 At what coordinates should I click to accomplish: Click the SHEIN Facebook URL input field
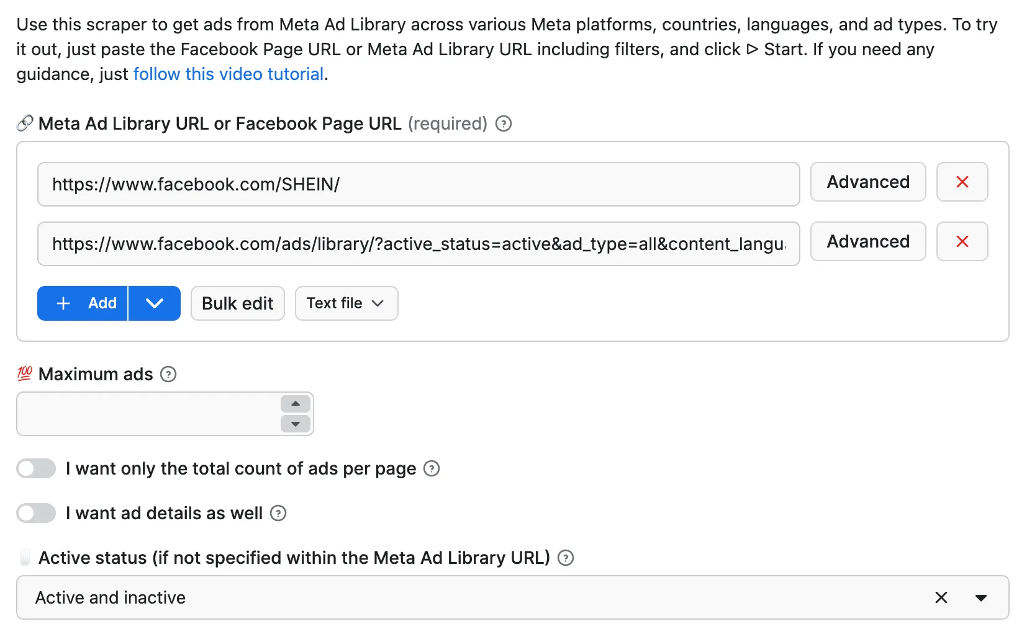point(418,185)
